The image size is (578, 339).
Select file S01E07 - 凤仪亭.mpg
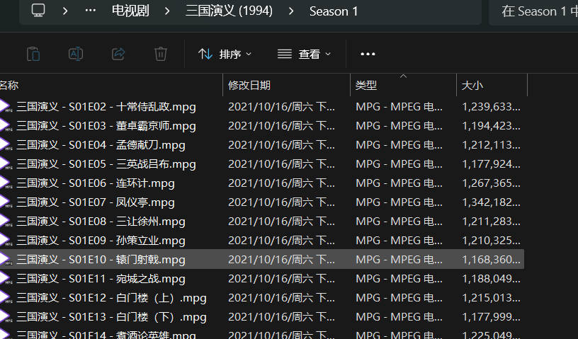tap(96, 202)
